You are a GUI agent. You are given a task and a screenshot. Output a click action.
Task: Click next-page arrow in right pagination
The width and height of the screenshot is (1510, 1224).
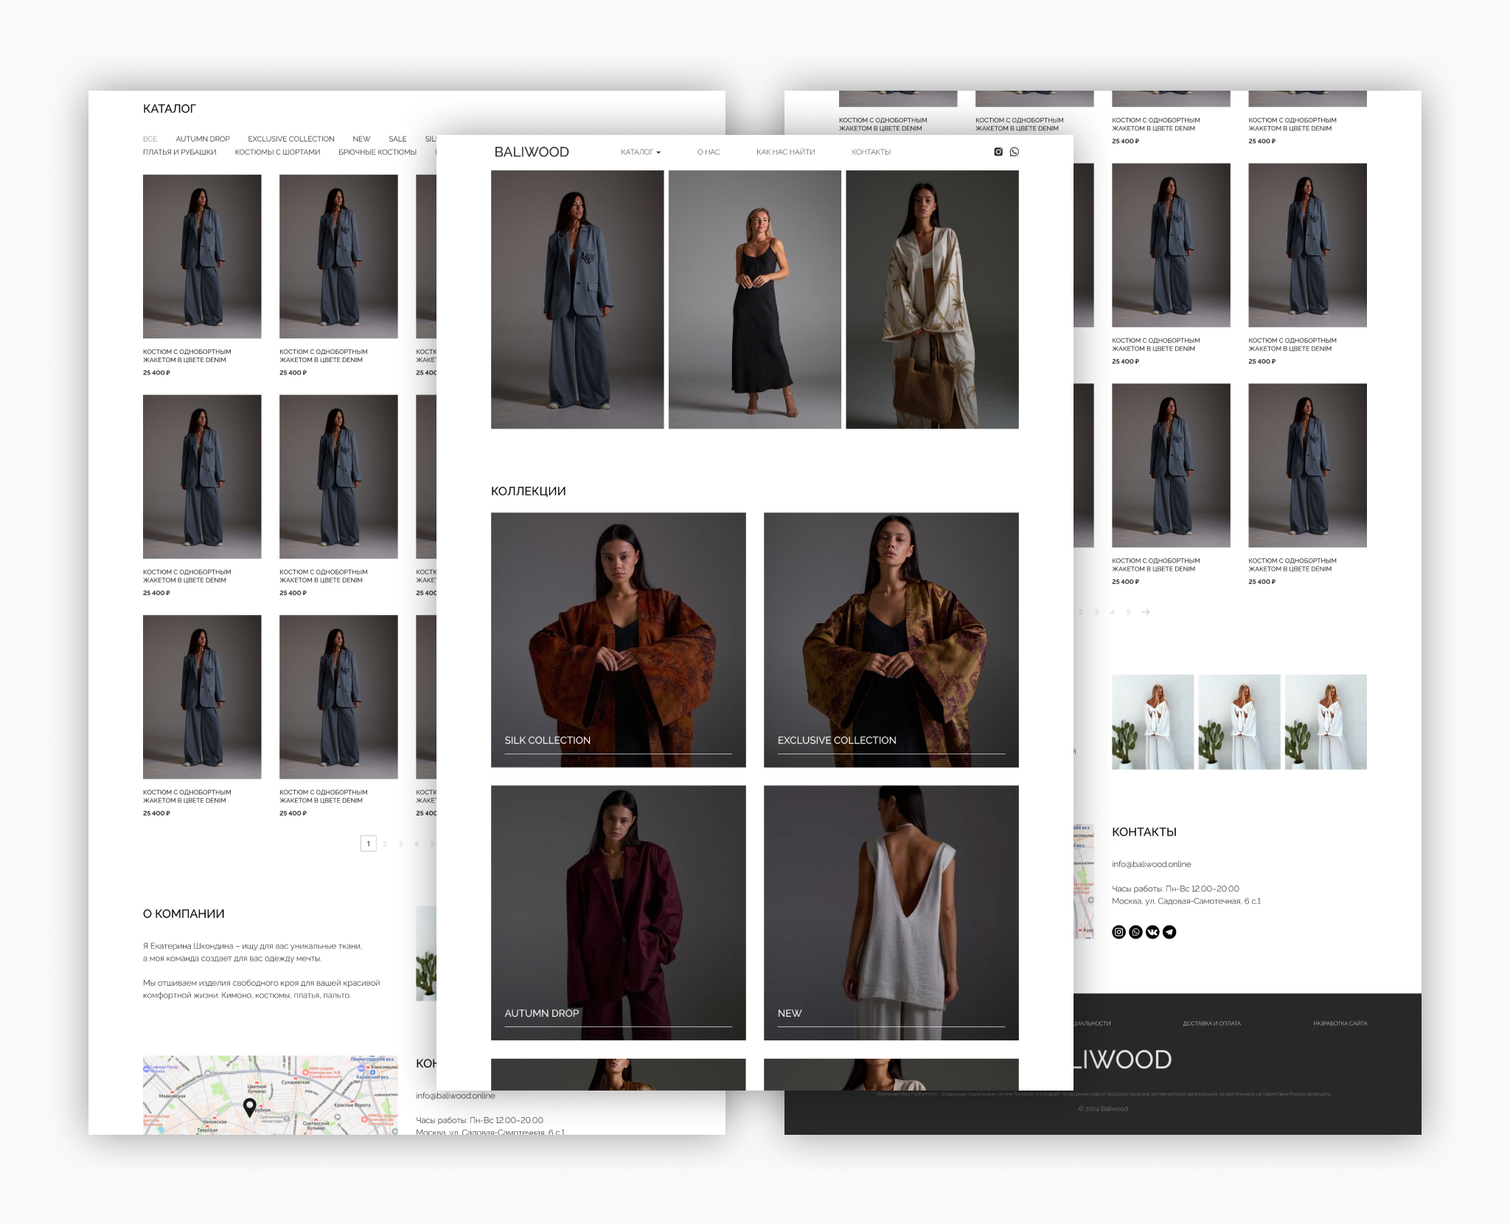[x=1146, y=612]
